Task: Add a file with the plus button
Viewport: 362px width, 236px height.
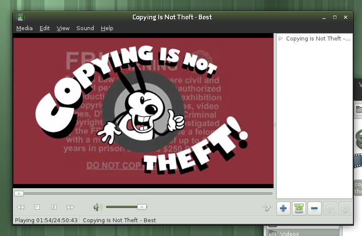Action: coord(283,208)
